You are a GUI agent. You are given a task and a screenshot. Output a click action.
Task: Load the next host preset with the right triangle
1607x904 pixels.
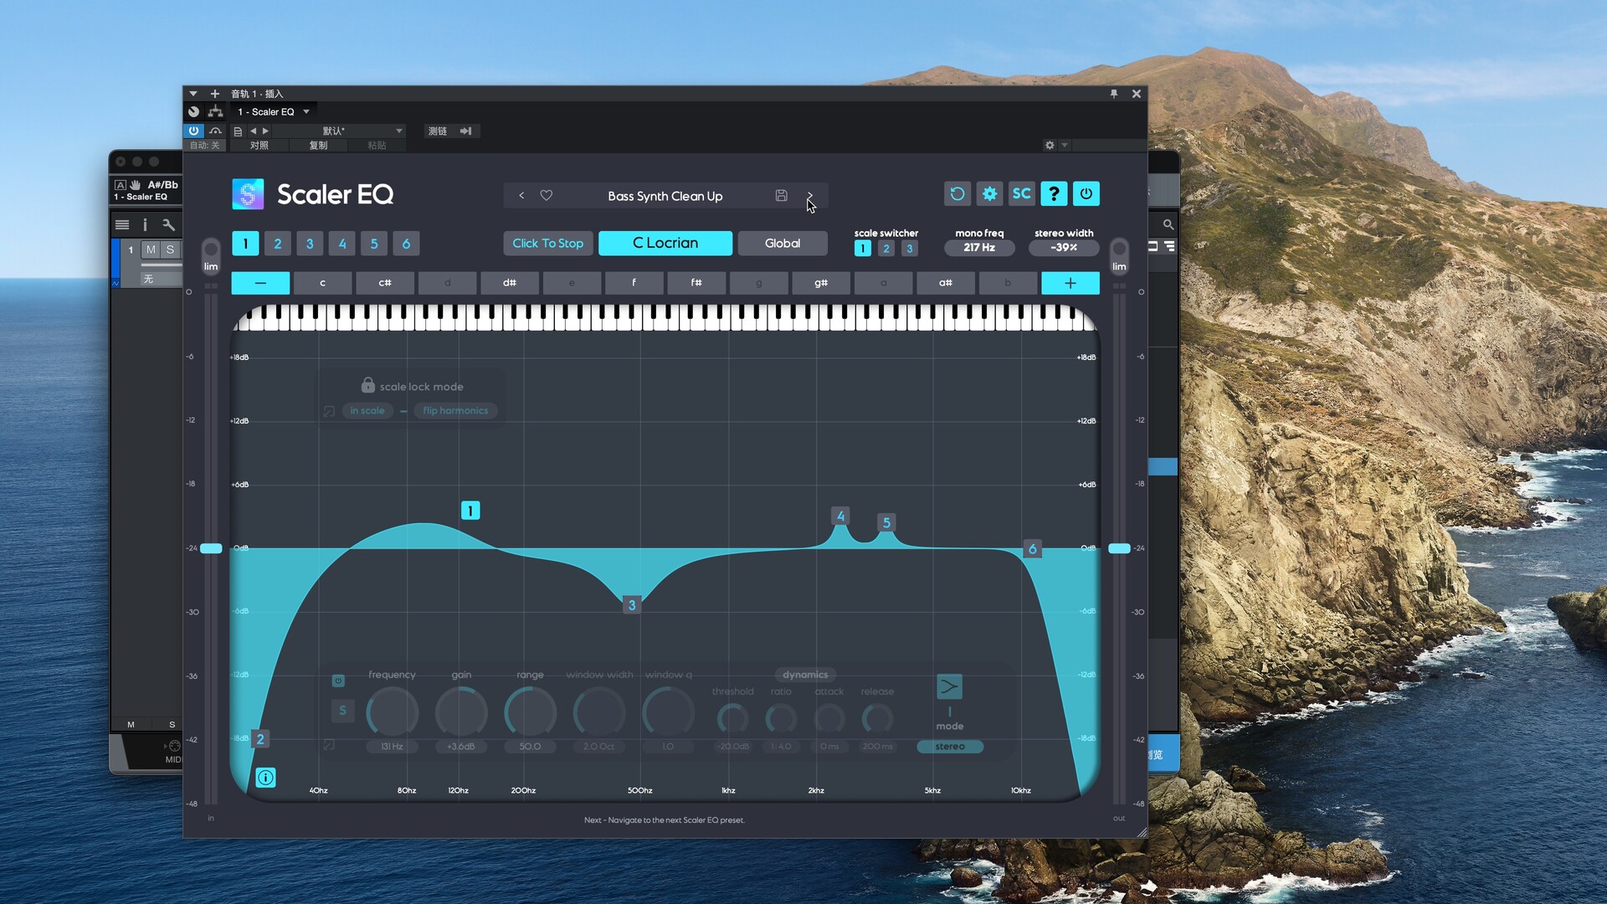266,131
